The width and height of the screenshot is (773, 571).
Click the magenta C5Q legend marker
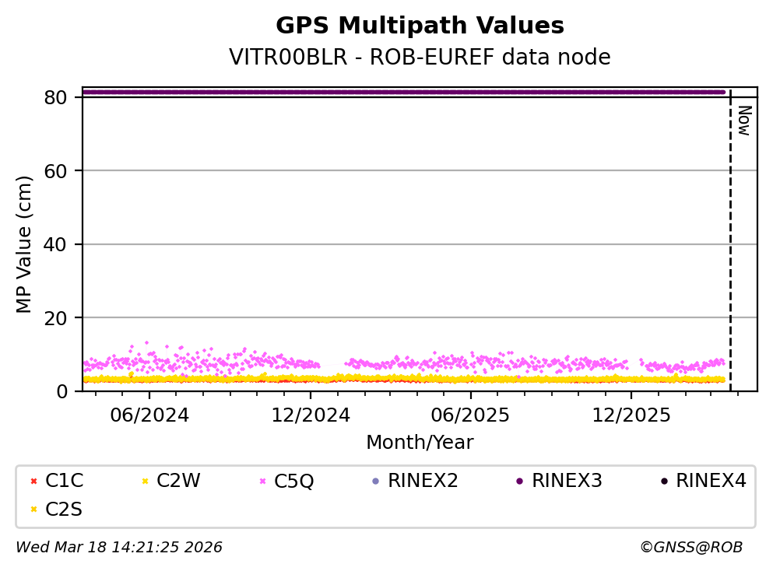(x=262, y=482)
